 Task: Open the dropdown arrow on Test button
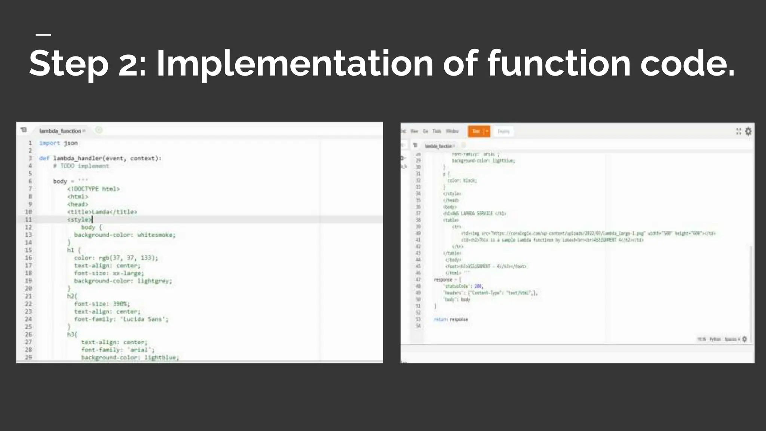(x=487, y=131)
